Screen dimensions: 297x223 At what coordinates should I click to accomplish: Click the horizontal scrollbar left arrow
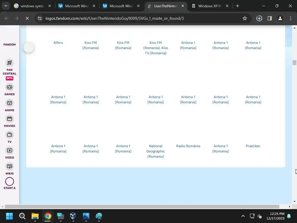[x=2, y=206]
